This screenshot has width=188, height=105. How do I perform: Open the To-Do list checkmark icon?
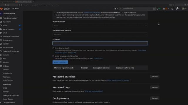pos(172,9)
